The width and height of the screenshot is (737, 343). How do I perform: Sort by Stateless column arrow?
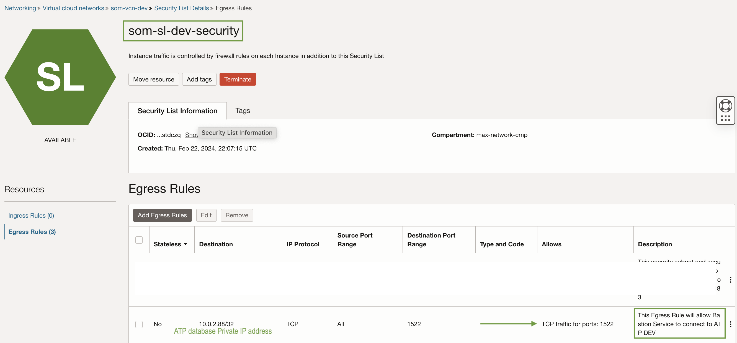pyautogui.click(x=185, y=244)
